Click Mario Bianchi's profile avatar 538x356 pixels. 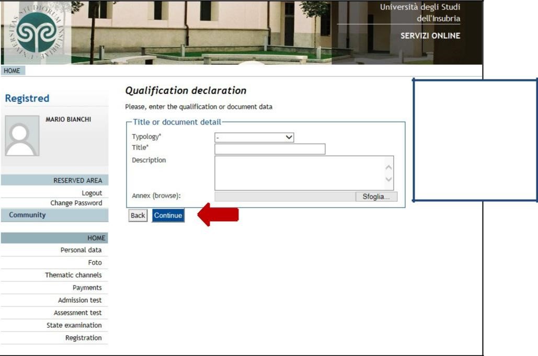point(22,135)
